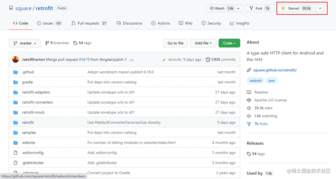
Task: Click the folder icon for retrofit-adapters
Action: pyautogui.click(x=16, y=92)
